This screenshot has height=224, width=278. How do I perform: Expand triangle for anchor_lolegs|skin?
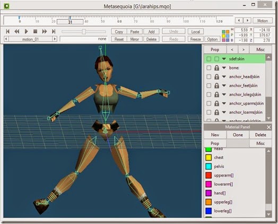coord(224,95)
